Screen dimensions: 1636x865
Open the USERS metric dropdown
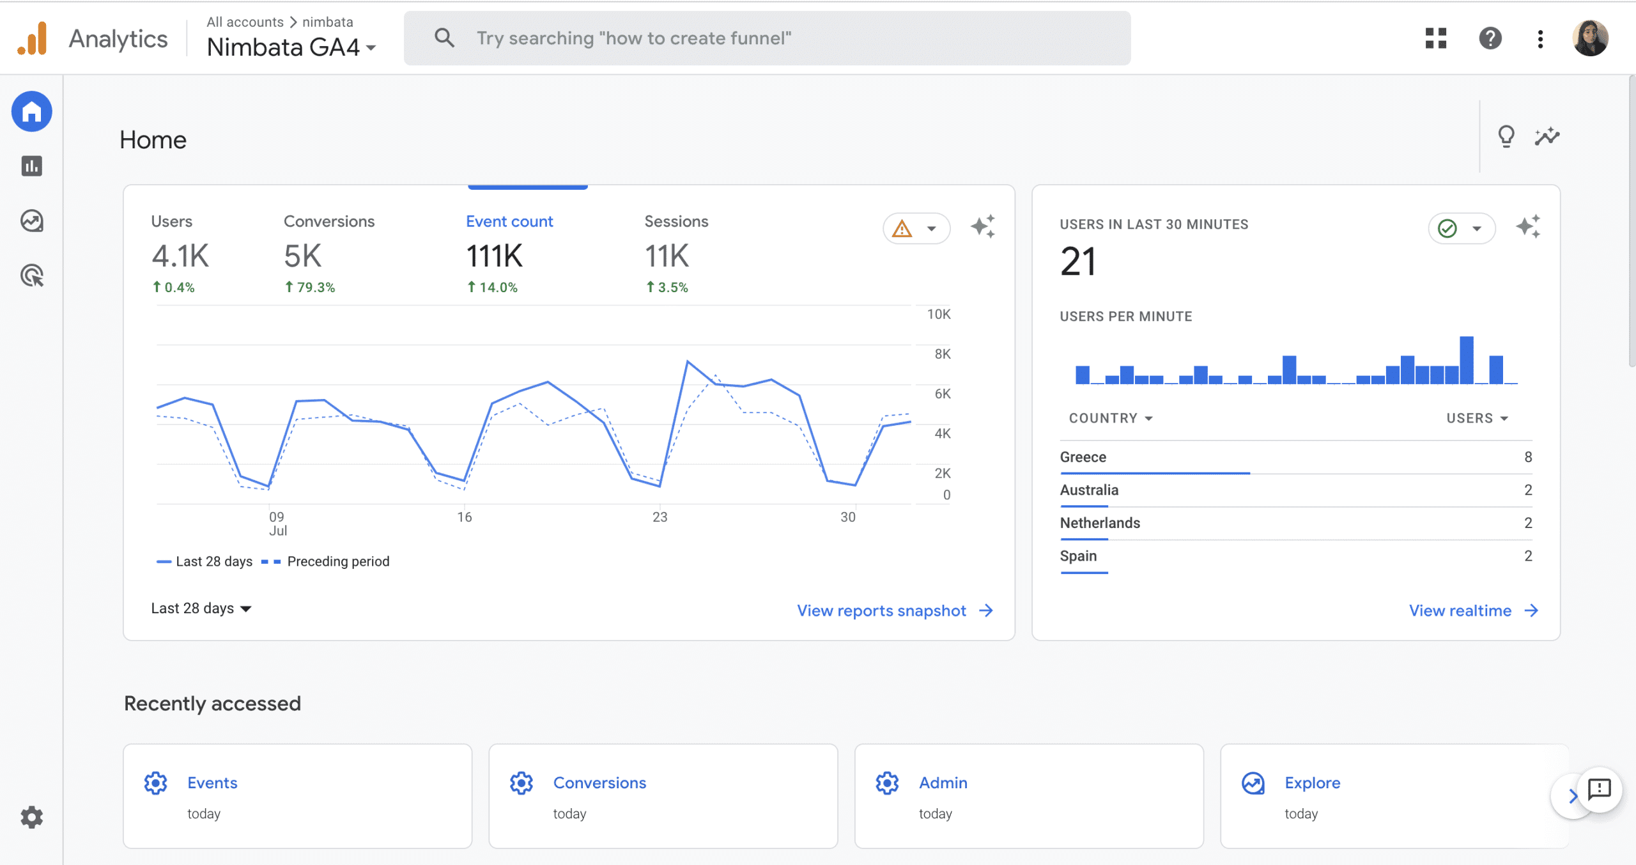tap(1477, 418)
